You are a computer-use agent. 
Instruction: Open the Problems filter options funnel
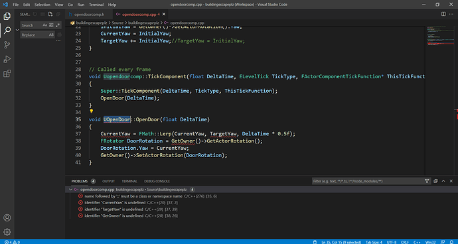pyautogui.click(x=427, y=181)
